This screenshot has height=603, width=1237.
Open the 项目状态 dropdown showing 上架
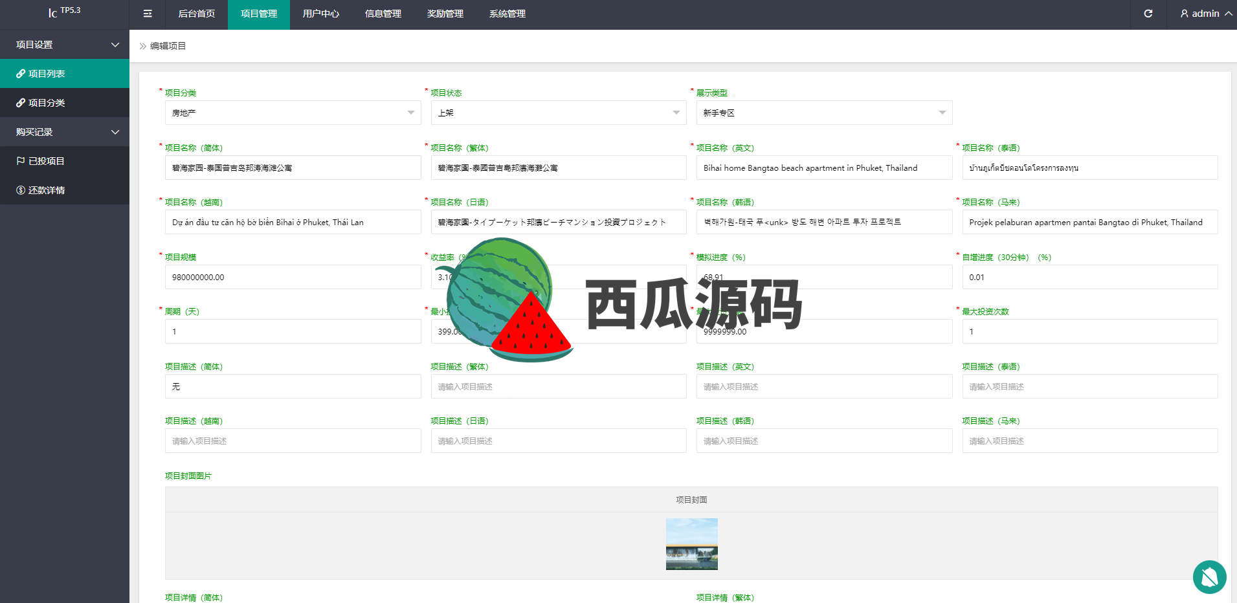pyautogui.click(x=559, y=113)
